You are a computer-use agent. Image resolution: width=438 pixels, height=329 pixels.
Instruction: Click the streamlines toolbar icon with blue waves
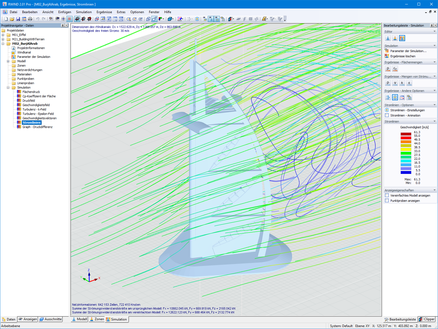click(x=197, y=19)
